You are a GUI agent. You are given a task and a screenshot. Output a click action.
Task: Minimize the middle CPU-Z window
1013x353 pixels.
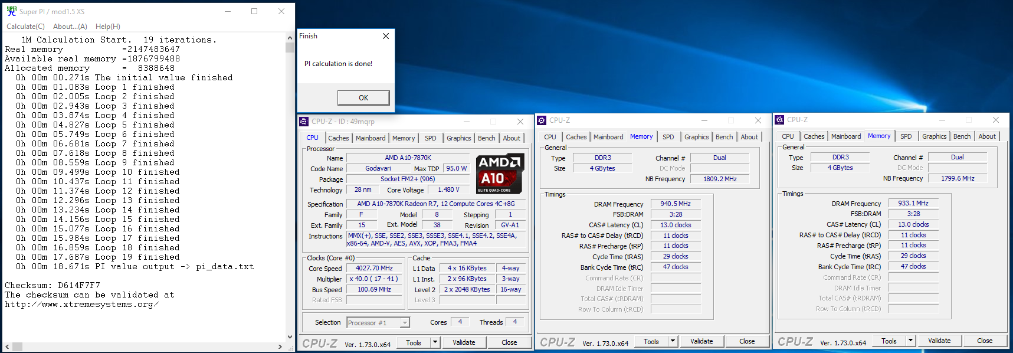click(704, 120)
